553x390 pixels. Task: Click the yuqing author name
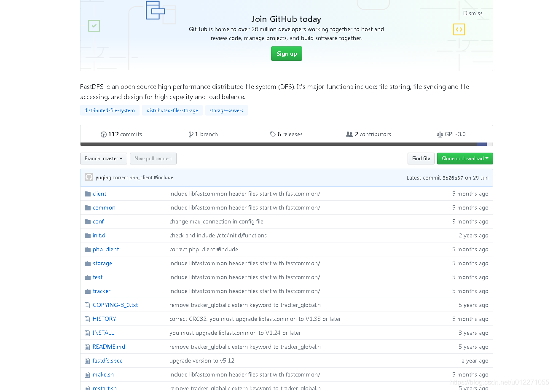point(103,178)
